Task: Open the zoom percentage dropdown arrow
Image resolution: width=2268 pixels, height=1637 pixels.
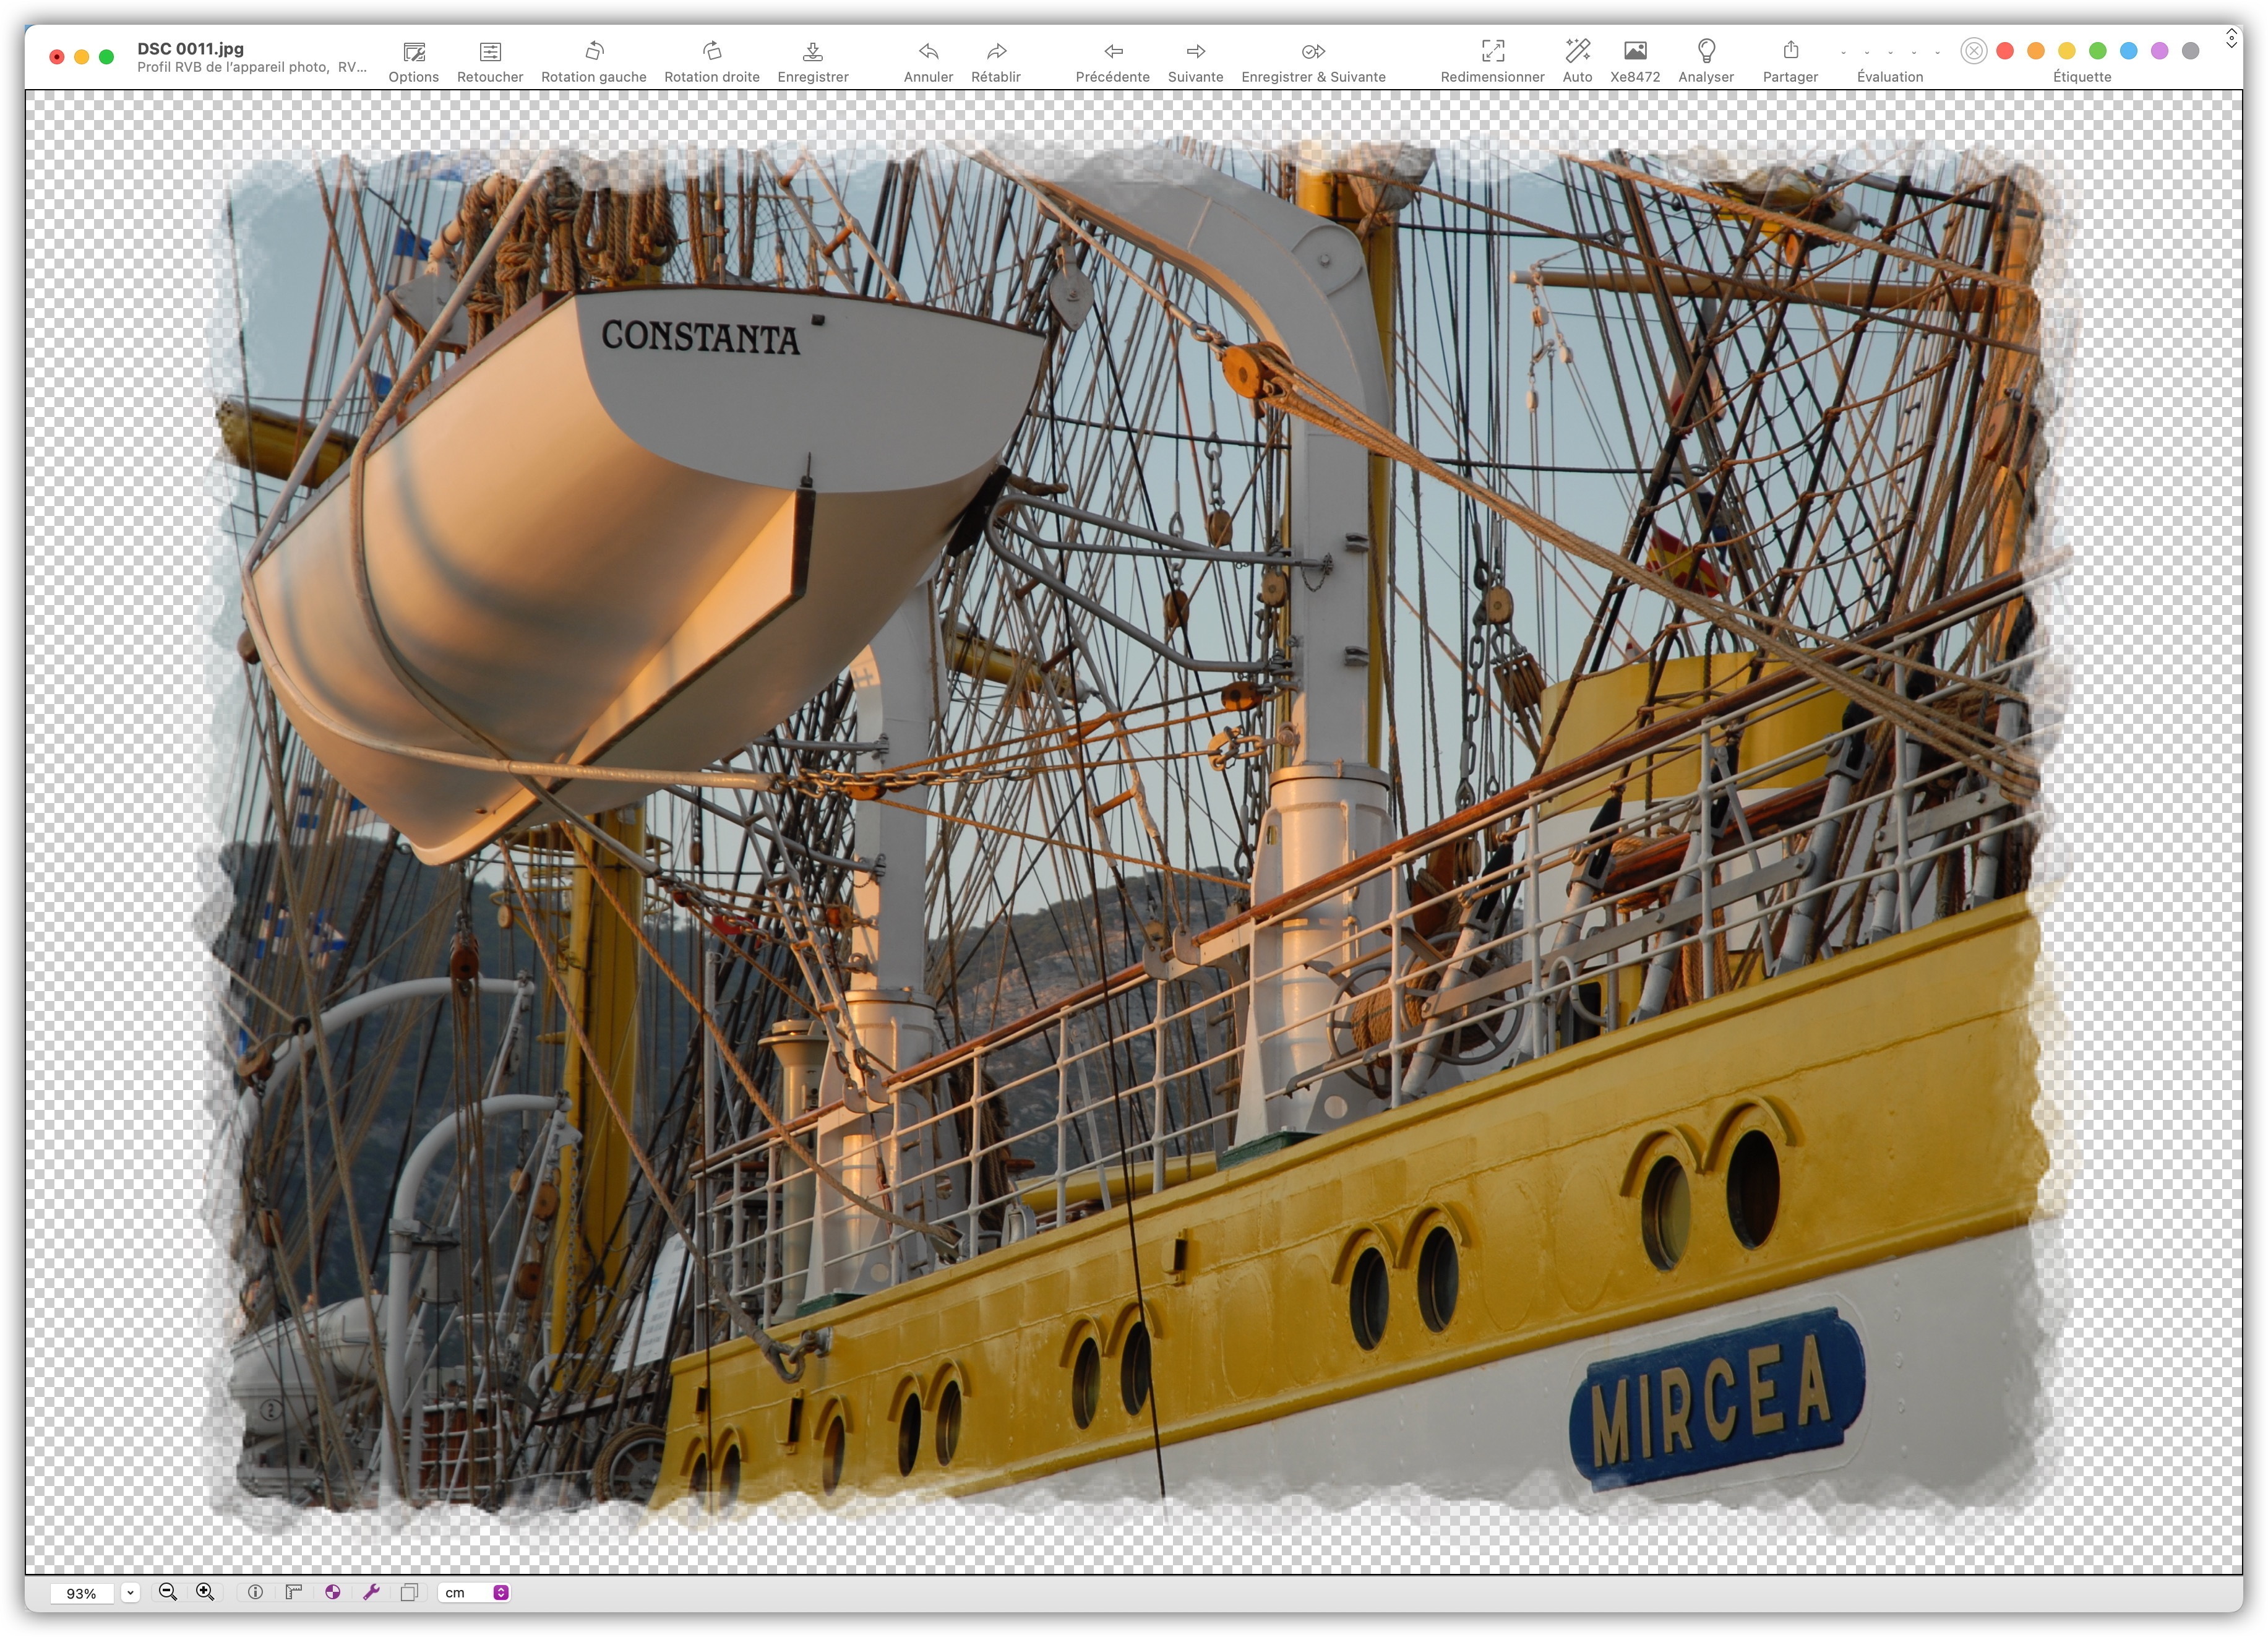Action: pos(130,1593)
